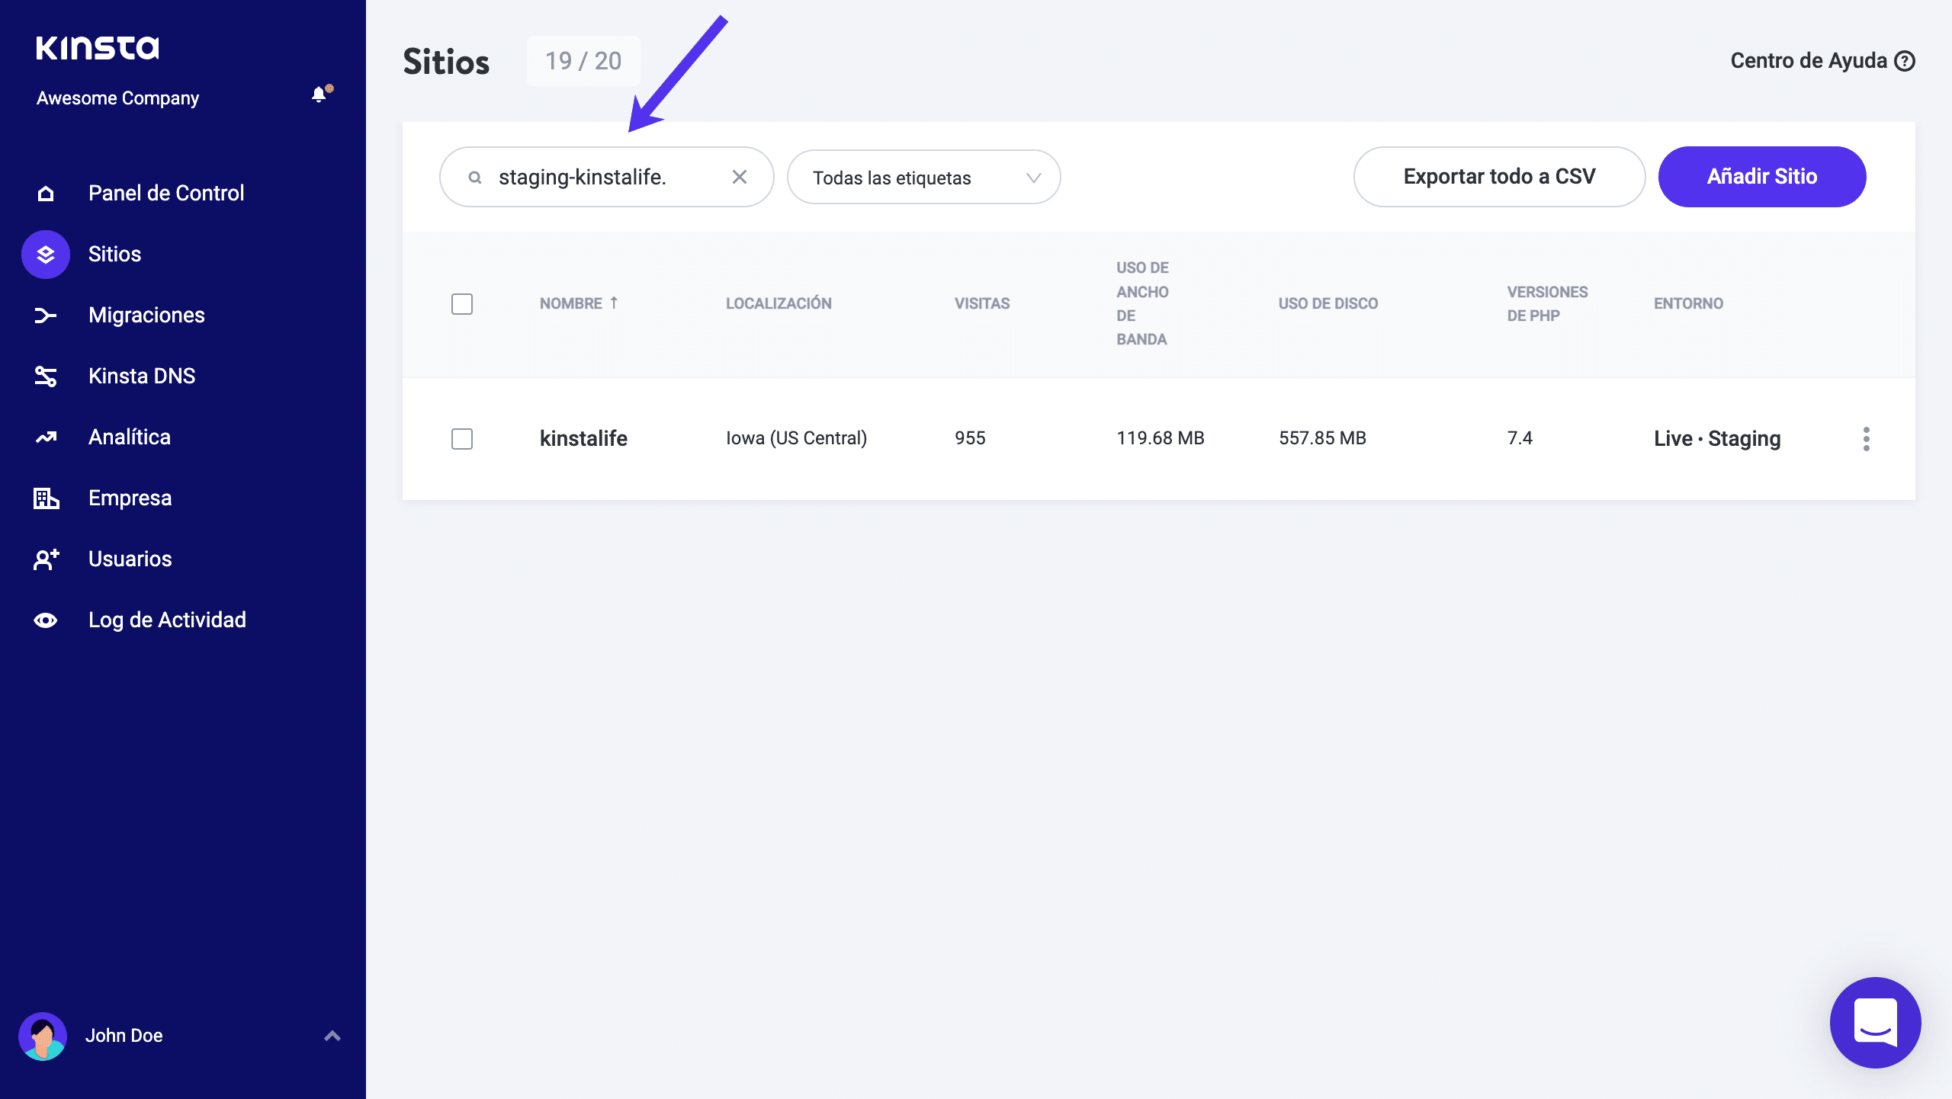Open the kinstalife site link
The height and width of the screenshot is (1099, 1952).
(583, 438)
